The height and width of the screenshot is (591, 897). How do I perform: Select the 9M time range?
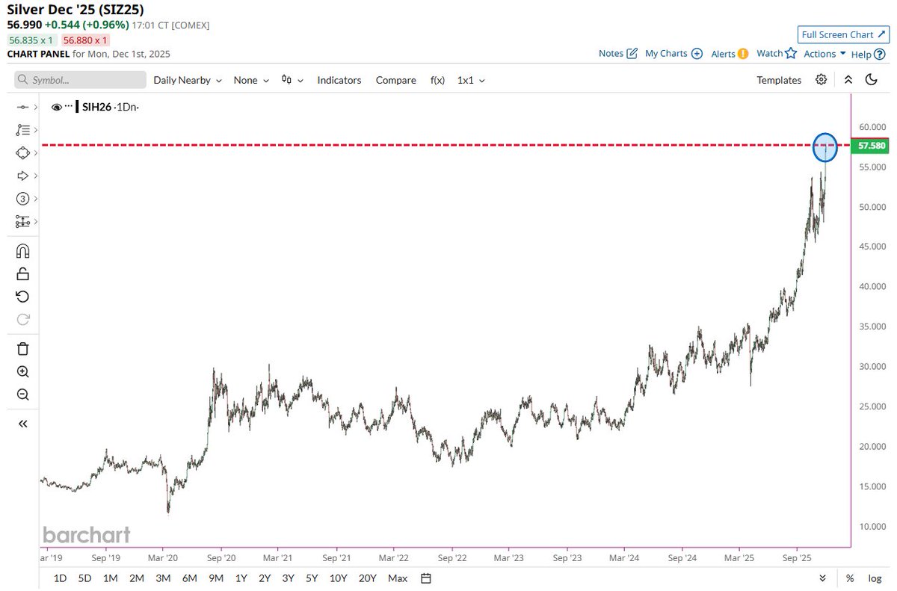click(x=217, y=578)
